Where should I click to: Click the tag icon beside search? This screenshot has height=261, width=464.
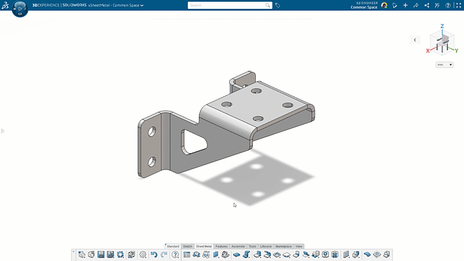coord(278,5)
